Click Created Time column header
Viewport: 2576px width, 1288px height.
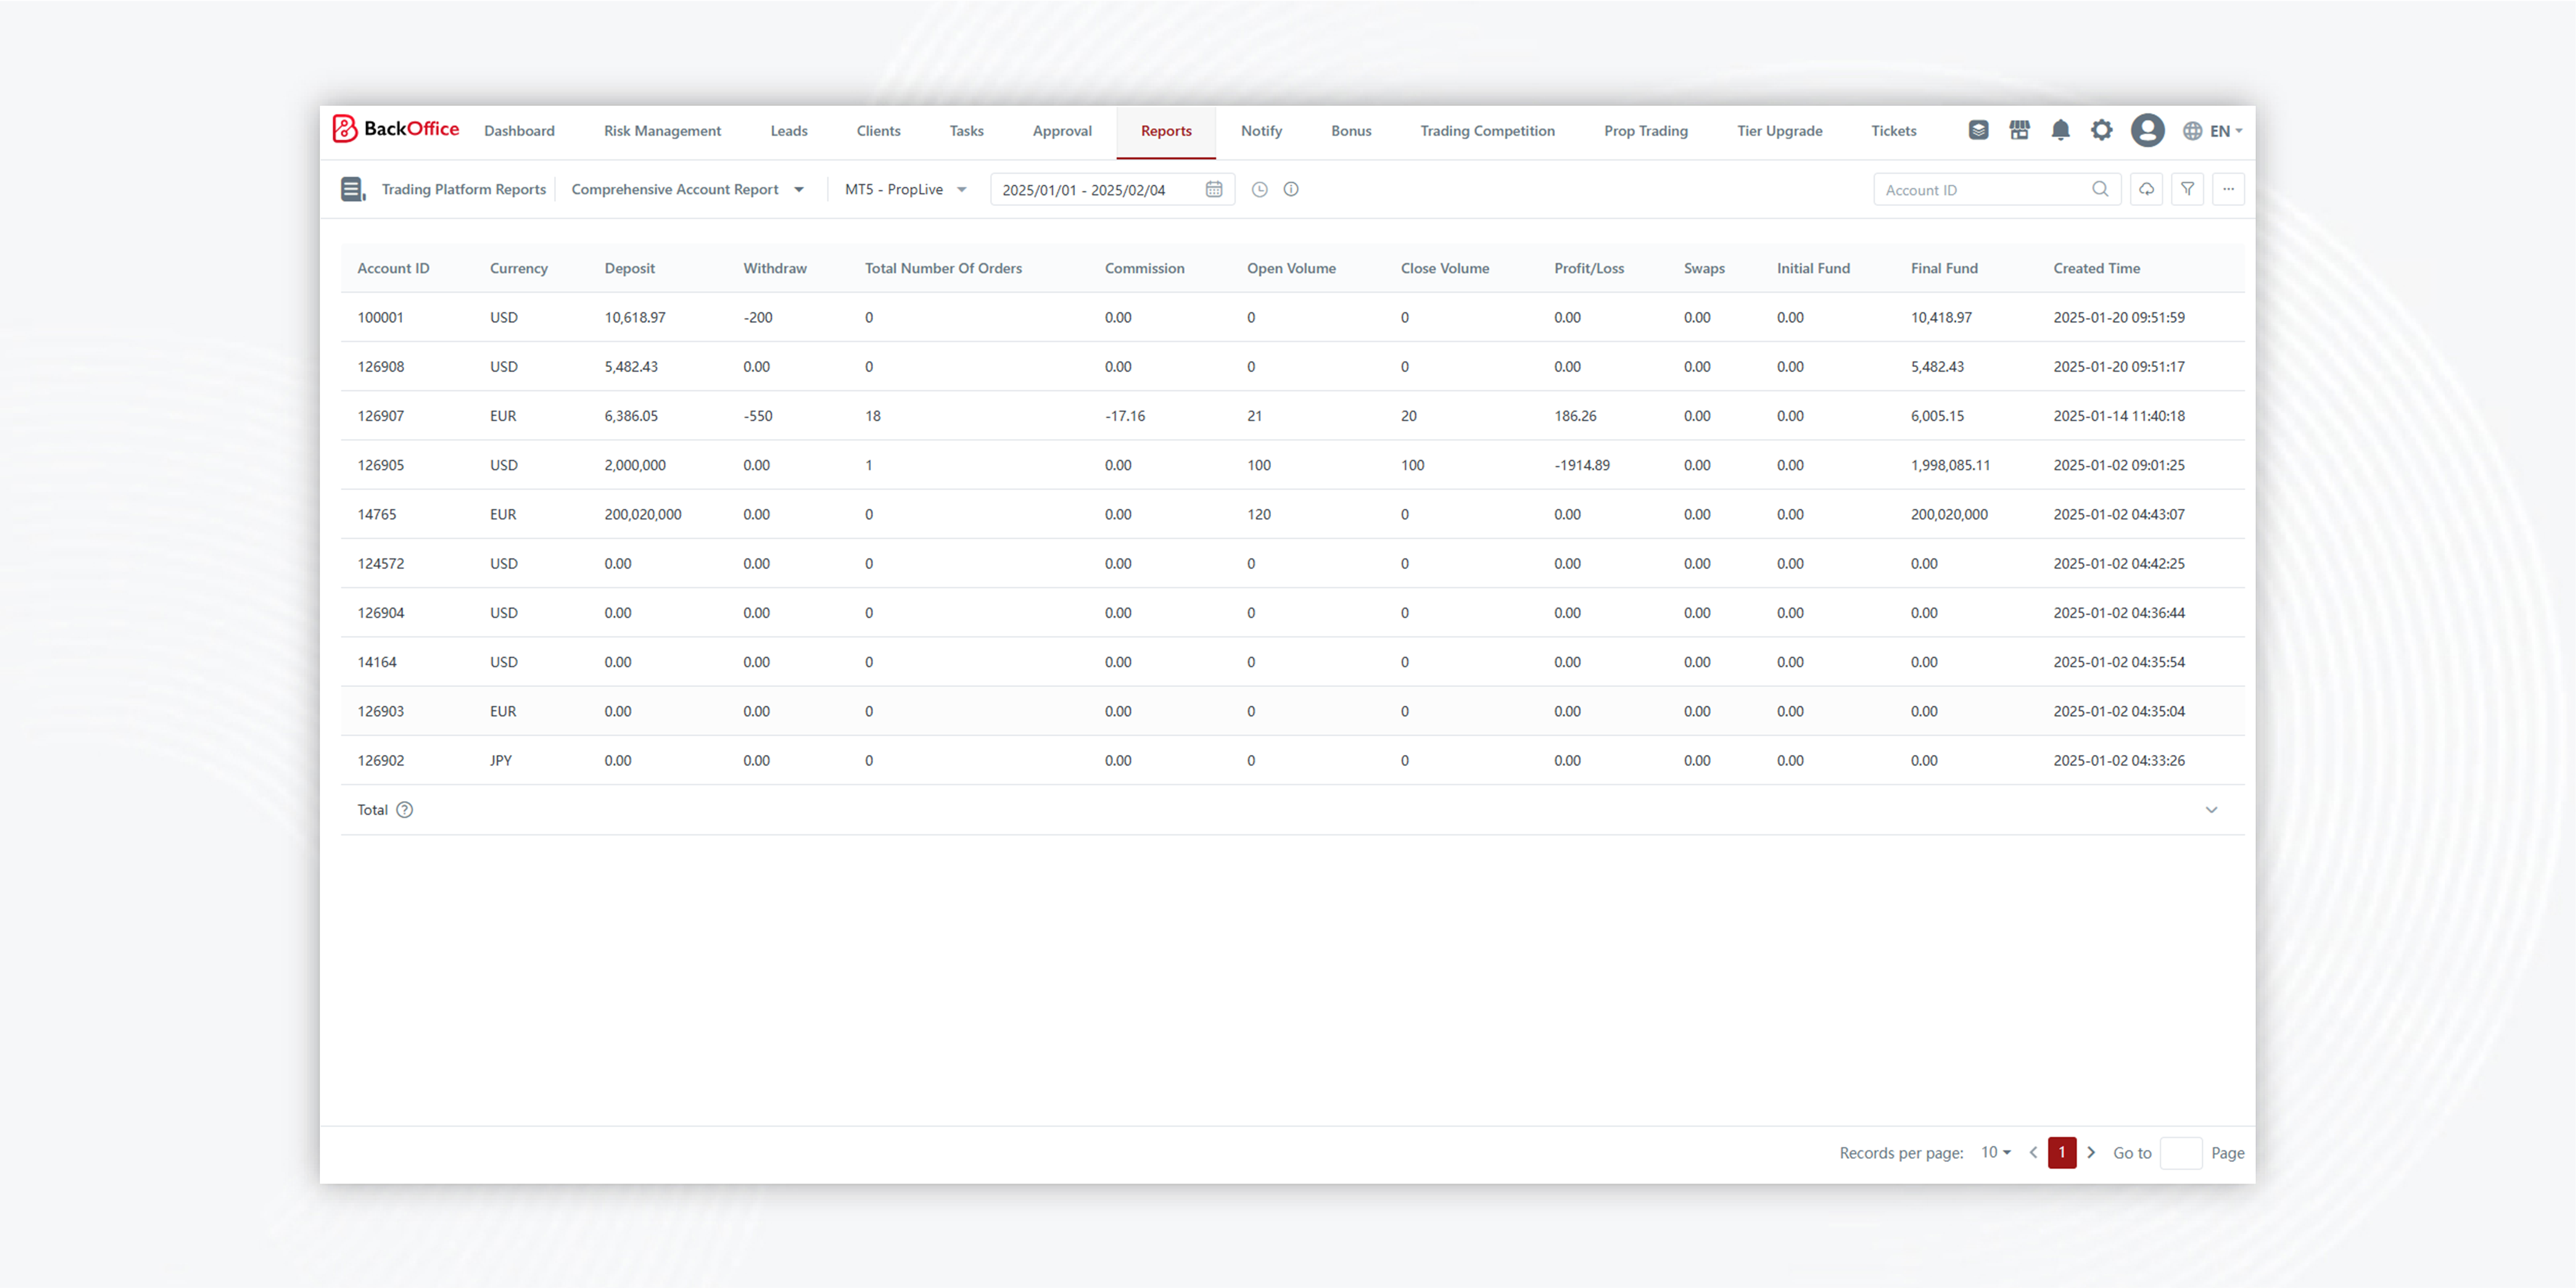tap(2096, 268)
